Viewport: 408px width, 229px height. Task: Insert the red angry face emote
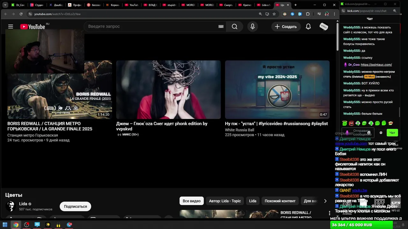pos(351,123)
